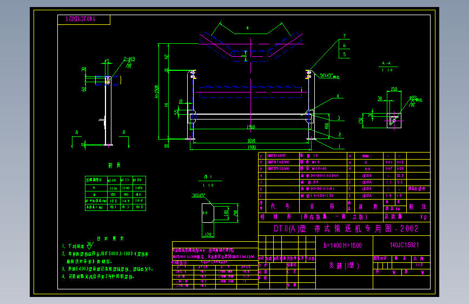The width and height of the screenshot is (469, 304).
Task: Click the 200 dimension in part 3 detail
Action: pos(235,213)
